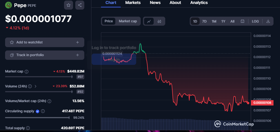Click the Add to watchlist button
The width and height of the screenshot is (280, 132).
(45, 42)
